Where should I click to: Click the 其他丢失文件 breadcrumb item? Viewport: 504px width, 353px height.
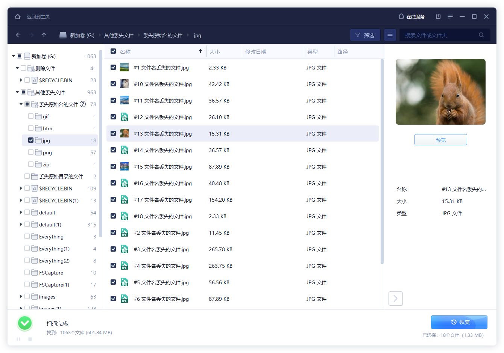(119, 35)
